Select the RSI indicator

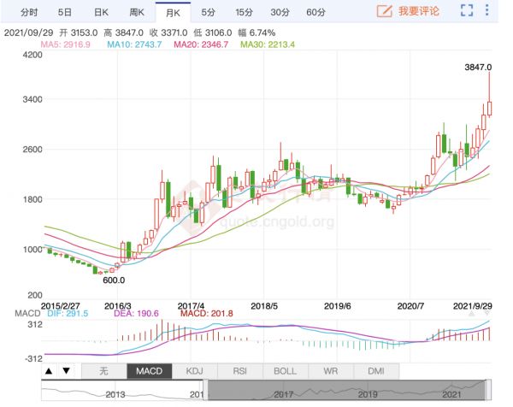coord(239,371)
